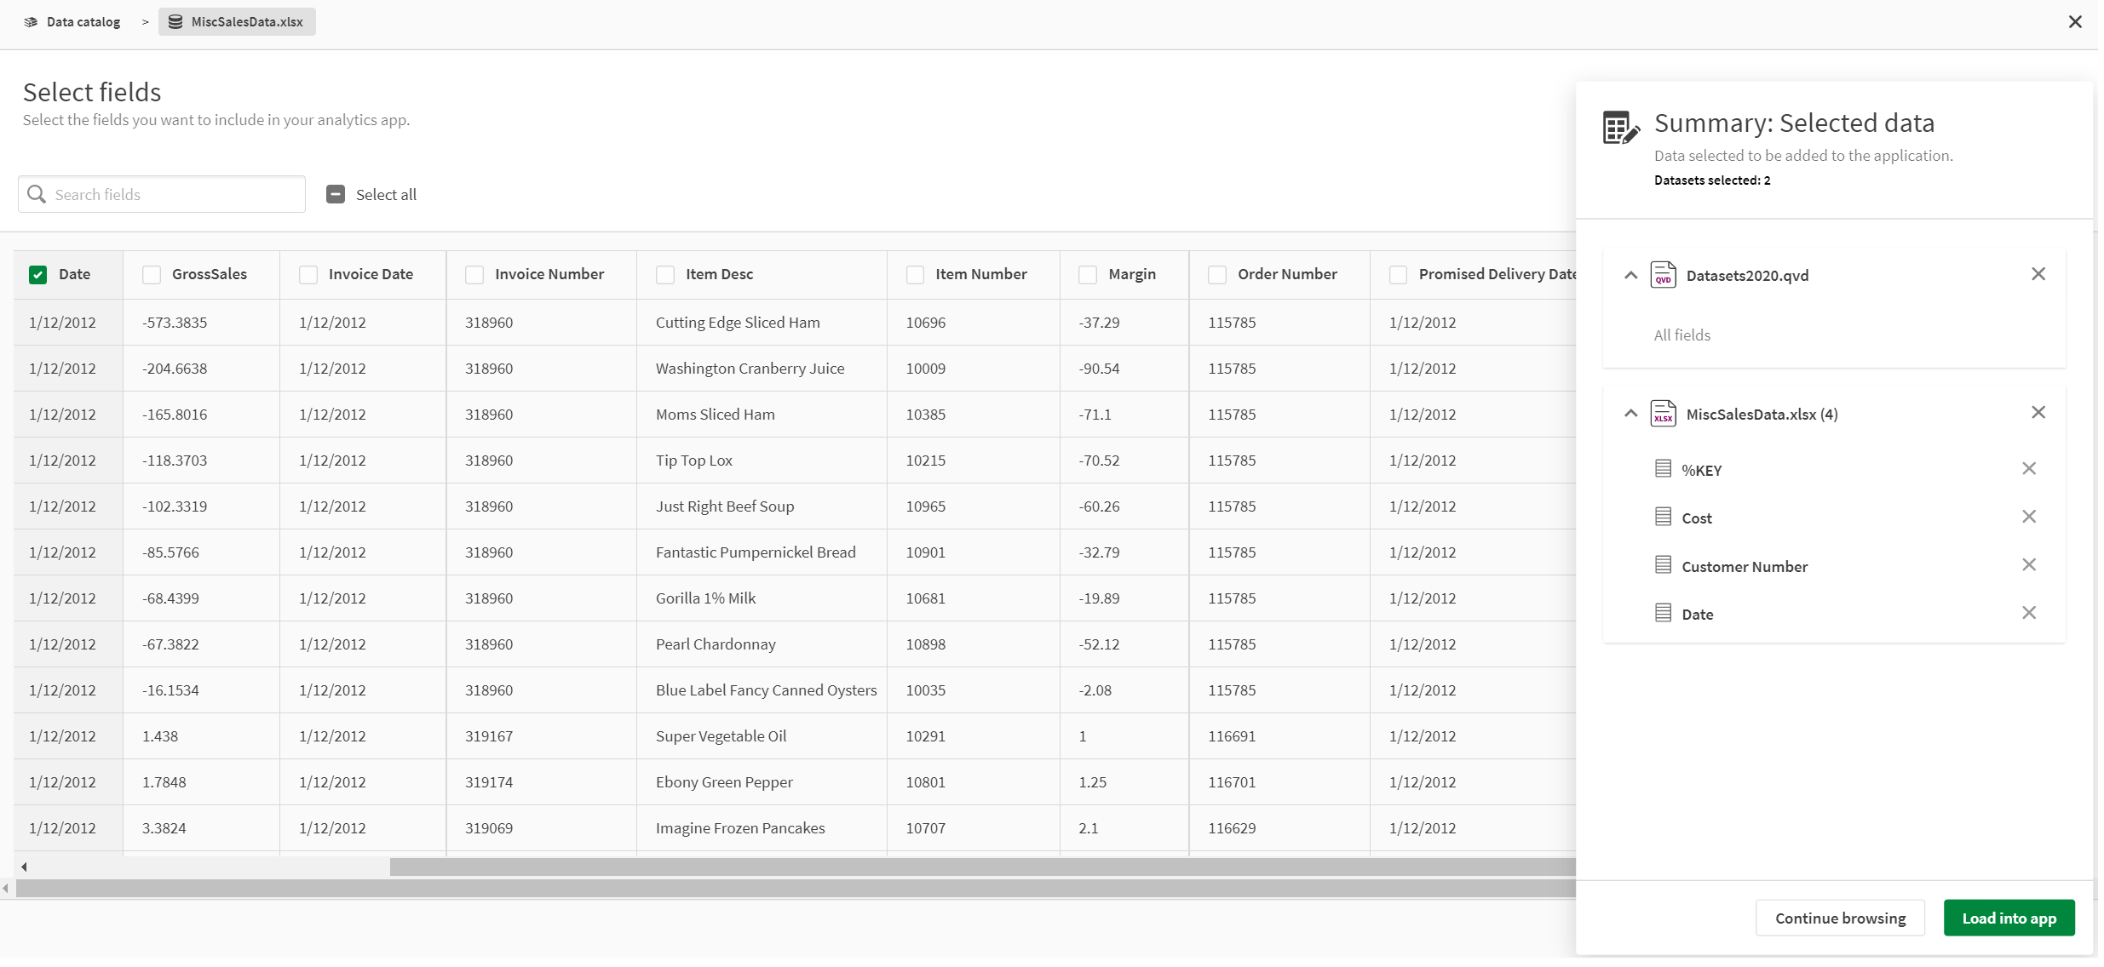
Task: Click the Continue browsing button
Action: (1840, 918)
